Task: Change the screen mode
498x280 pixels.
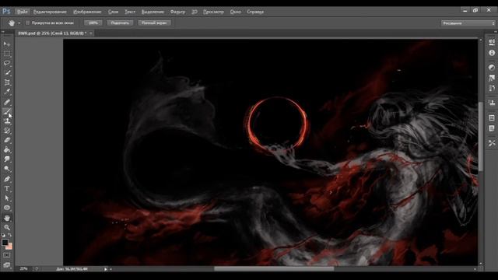Action: (7, 264)
